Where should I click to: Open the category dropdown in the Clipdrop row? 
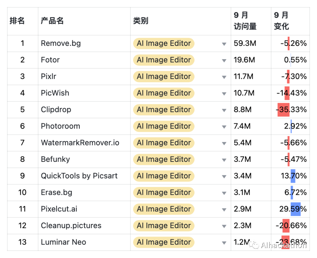click(x=224, y=110)
